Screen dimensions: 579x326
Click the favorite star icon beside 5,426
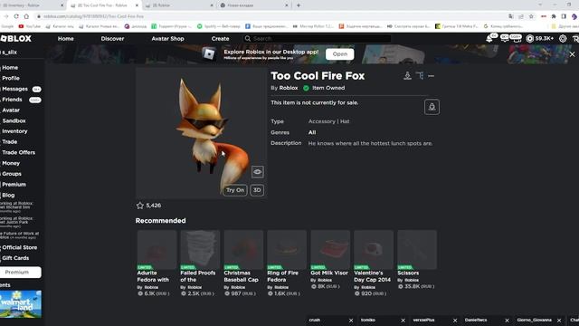[140, 206]
